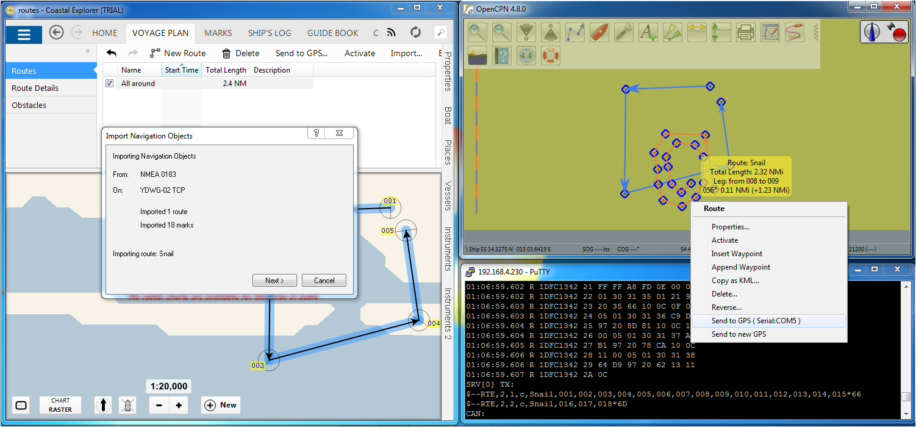Click the plus chart scale zoom button
The image size is (916, 427).
179,405
